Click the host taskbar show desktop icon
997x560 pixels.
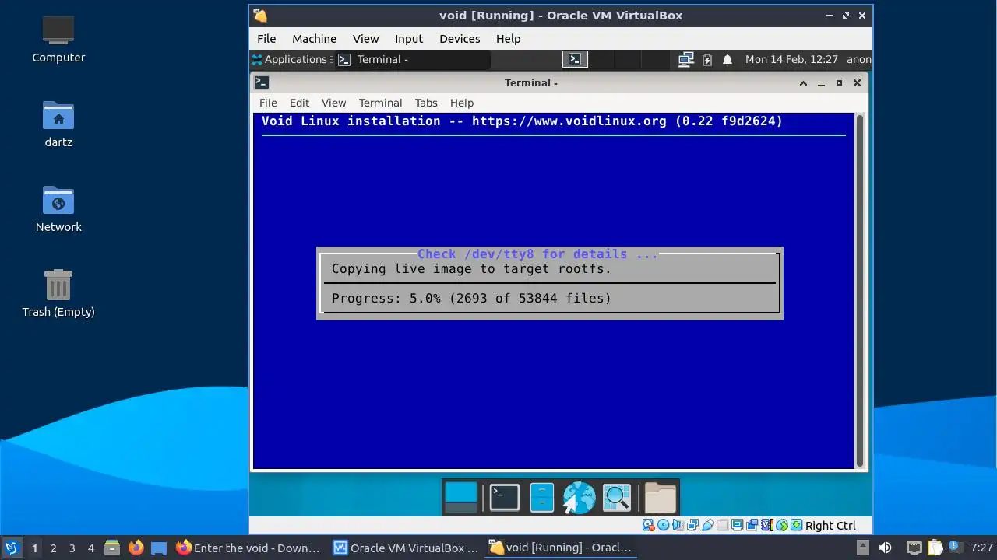159,548
